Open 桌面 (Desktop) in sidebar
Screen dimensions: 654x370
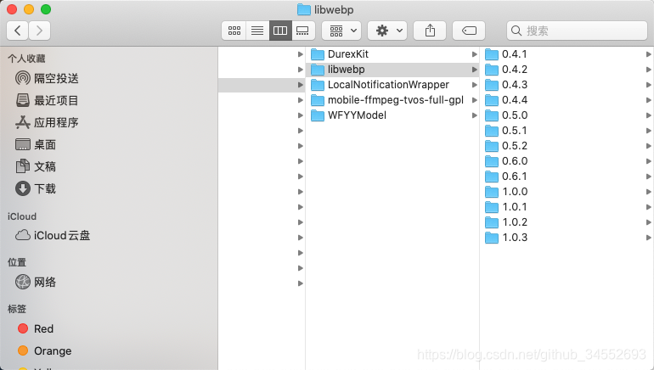point(36,144)
